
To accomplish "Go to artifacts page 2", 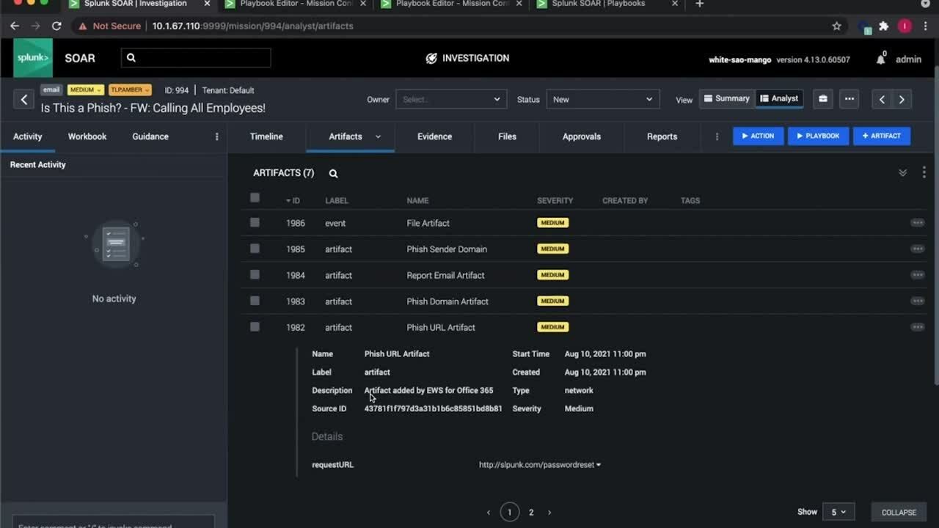I will coord(531,513).
